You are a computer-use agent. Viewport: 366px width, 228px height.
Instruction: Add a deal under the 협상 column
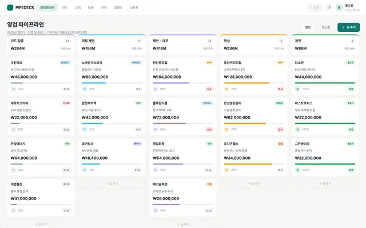pyautogui.click(x=254, y=184)
